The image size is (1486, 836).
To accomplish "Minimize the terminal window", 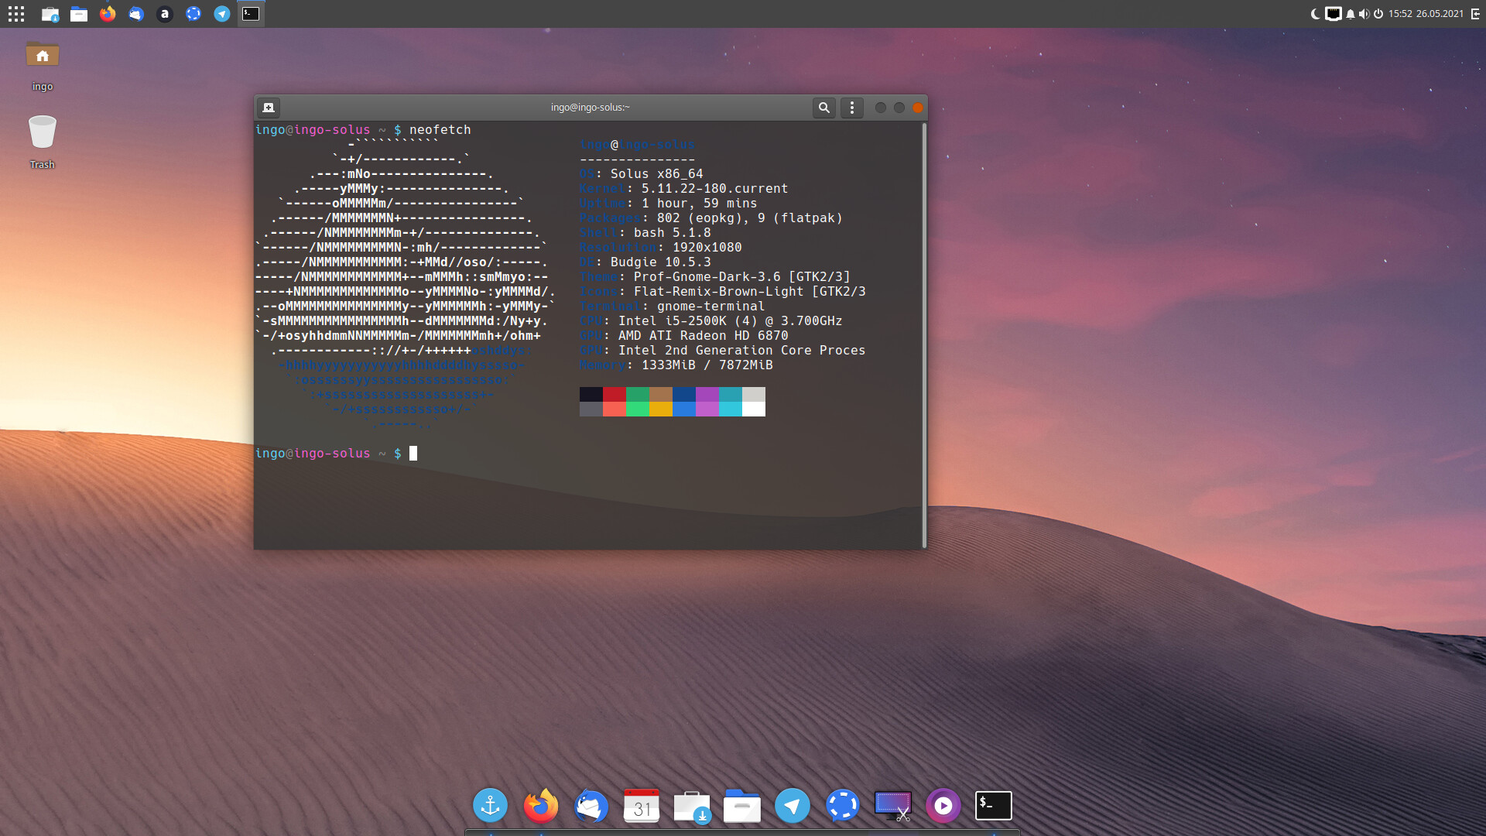I will (x=881, y=108).
